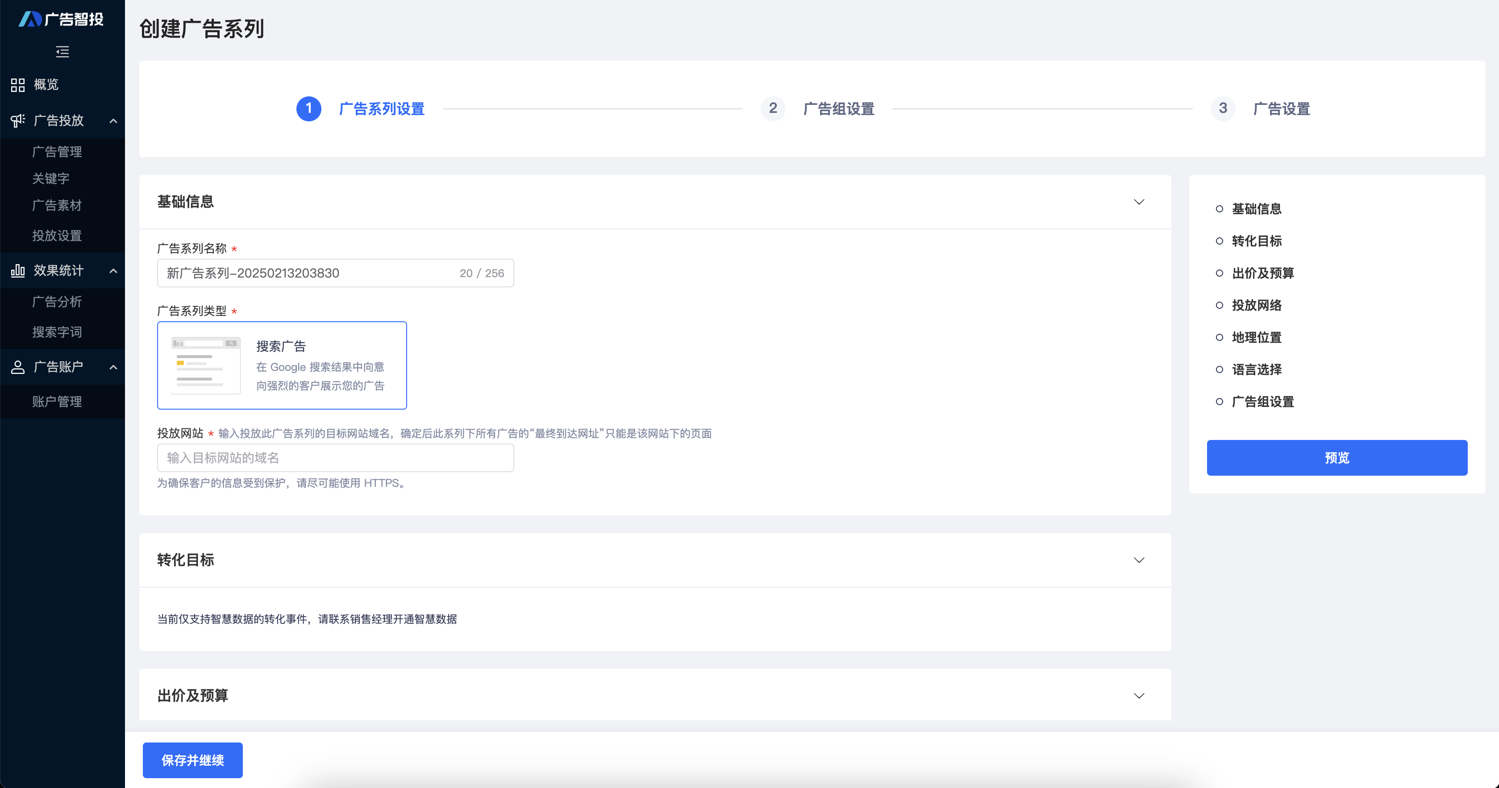Click the 投放网站 domain input field
Screen dimensions: 1499x788
(335, 458)
